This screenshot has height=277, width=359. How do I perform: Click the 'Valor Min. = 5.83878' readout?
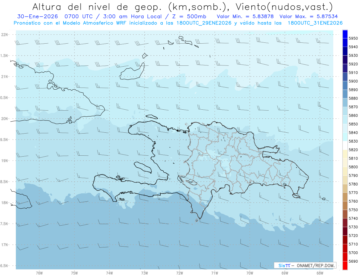point(245,16)
